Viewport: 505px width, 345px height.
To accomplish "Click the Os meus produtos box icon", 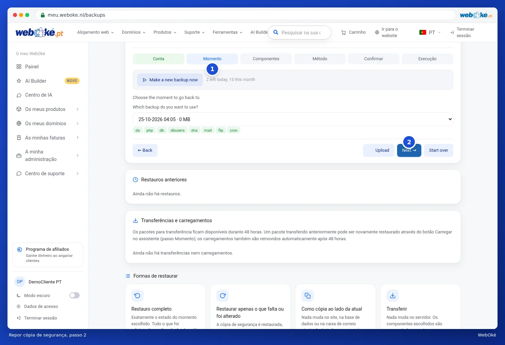I will (x=19, y=109).
